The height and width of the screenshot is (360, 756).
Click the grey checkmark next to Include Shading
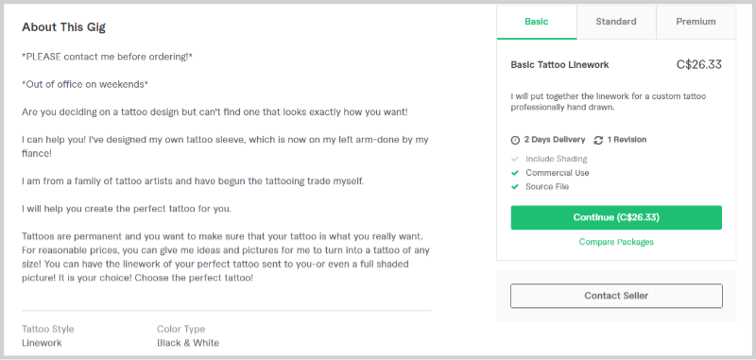tap(515, 159)
